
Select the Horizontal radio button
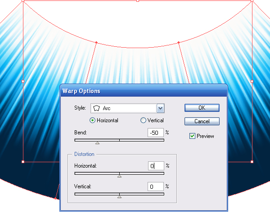pos(92,120)
